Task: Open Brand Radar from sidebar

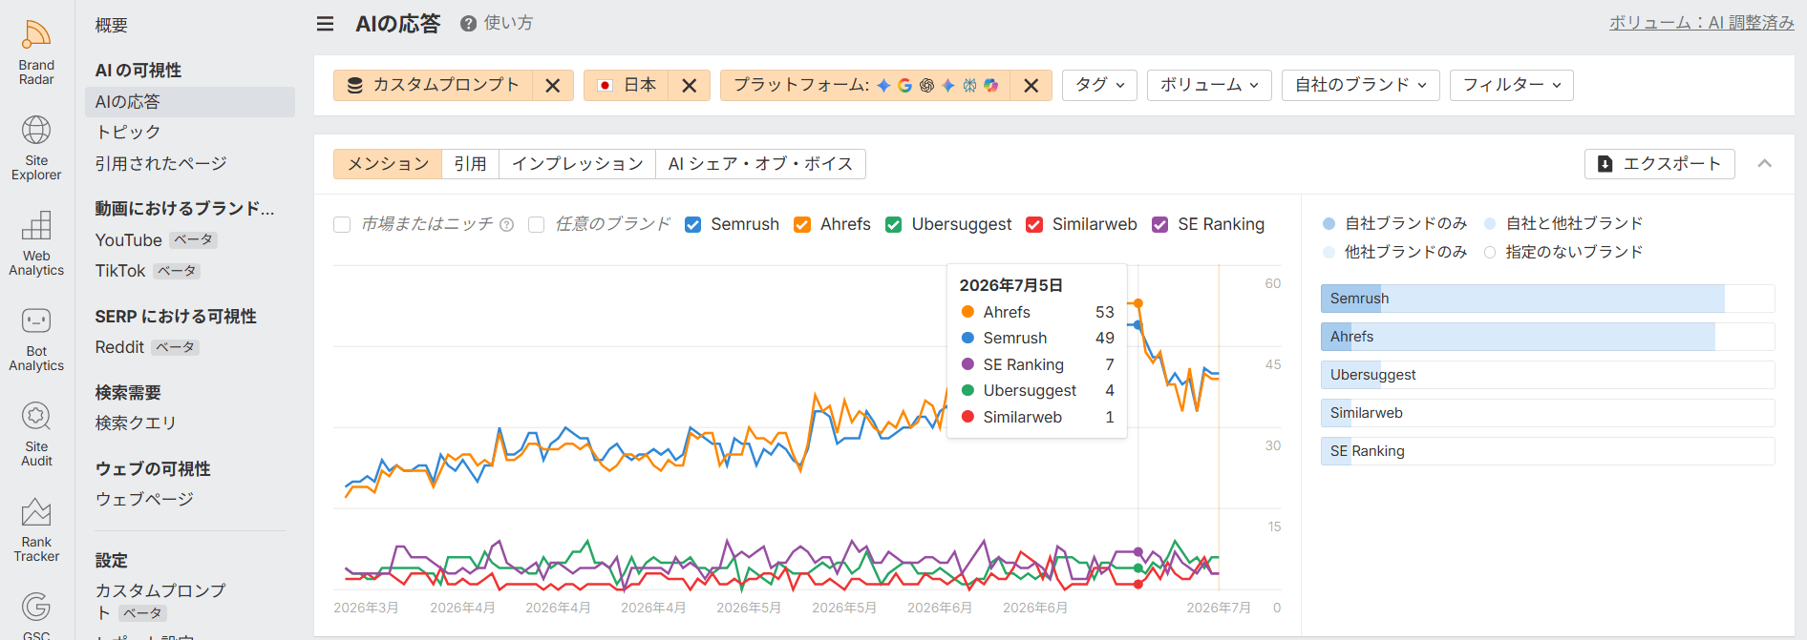Action: pyautogui.click(x=36, y=52)
